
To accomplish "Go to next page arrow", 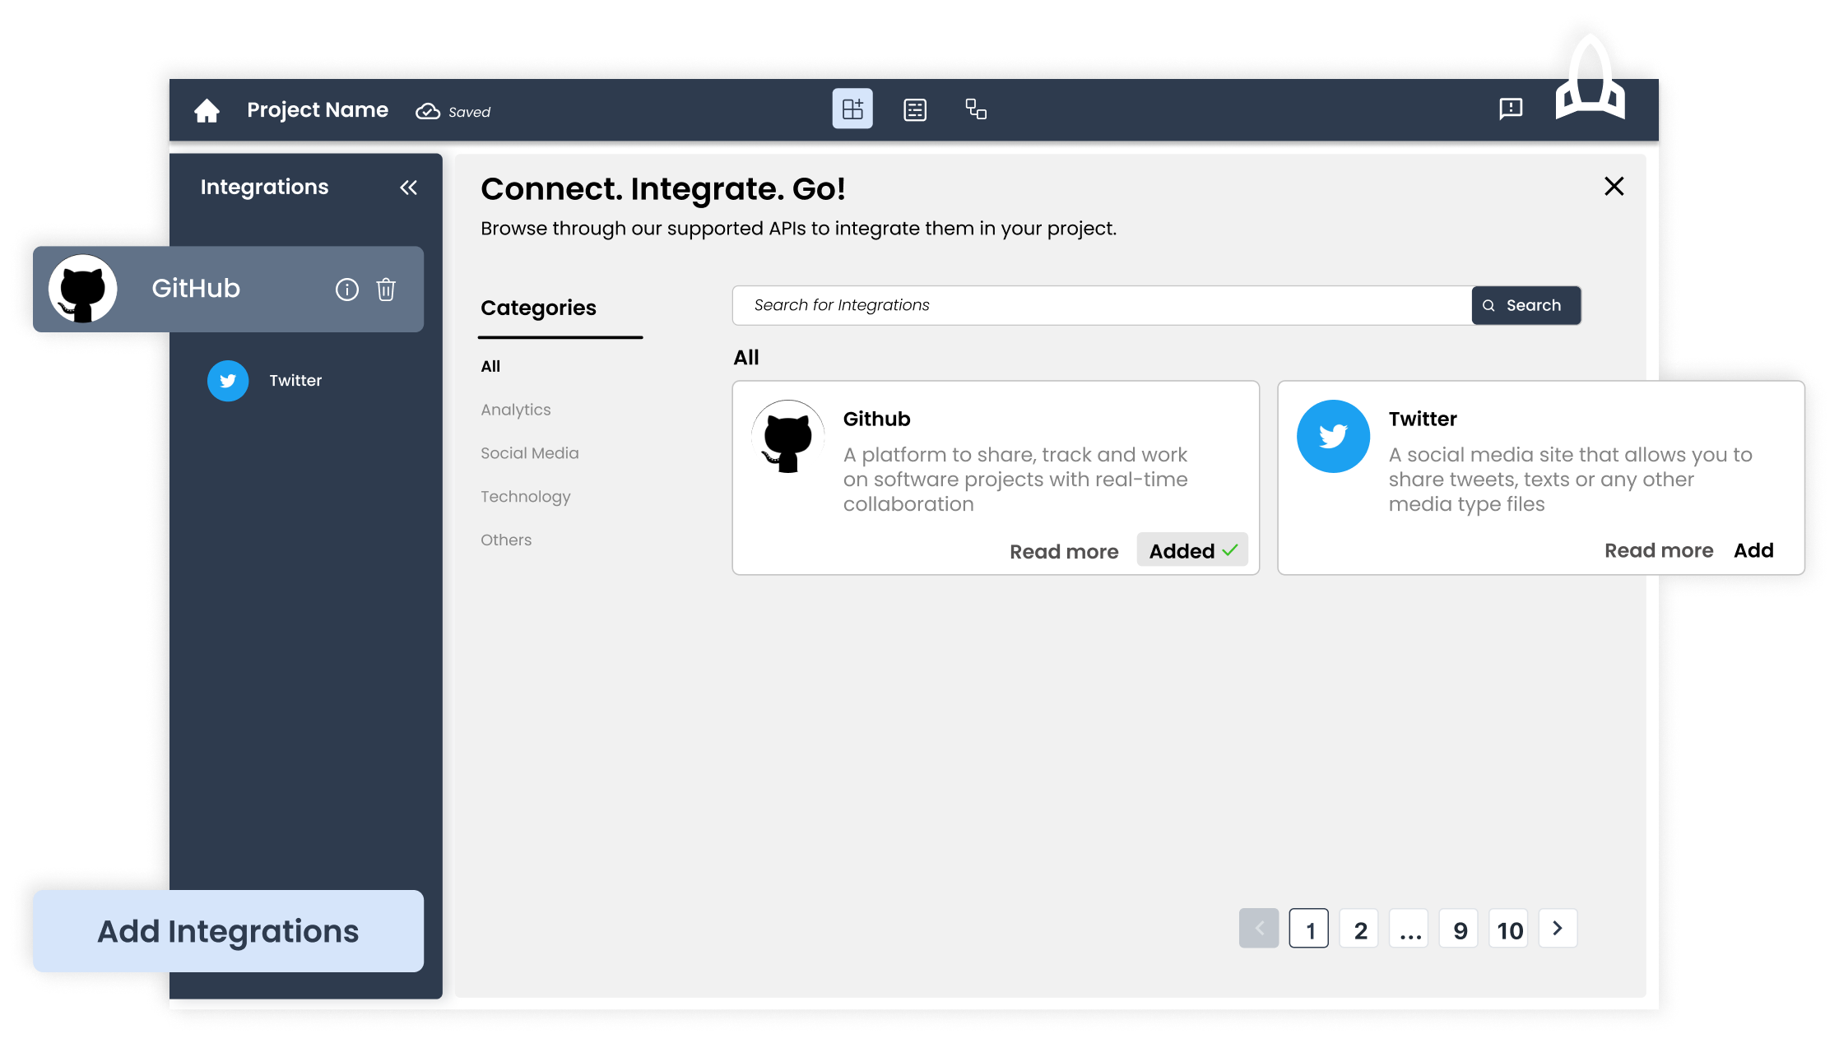I will [x=1558, y=929].
